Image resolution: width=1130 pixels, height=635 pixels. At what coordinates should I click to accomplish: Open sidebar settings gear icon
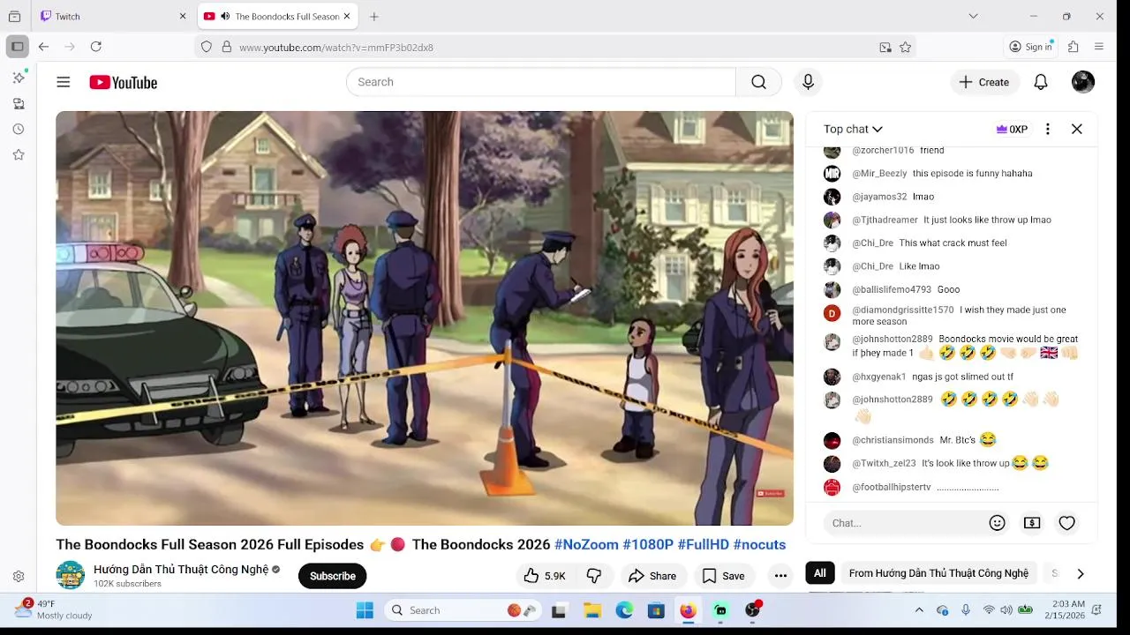pyautogui.click(x=19, y=576)
